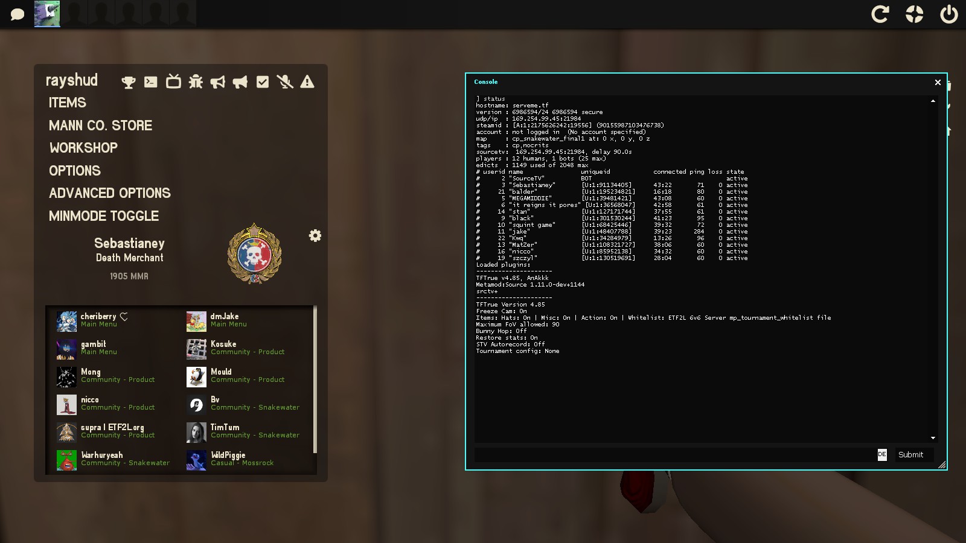This screenshot has width=966, height=543.
Task: Select friend Bv
Action: point(248,404)
